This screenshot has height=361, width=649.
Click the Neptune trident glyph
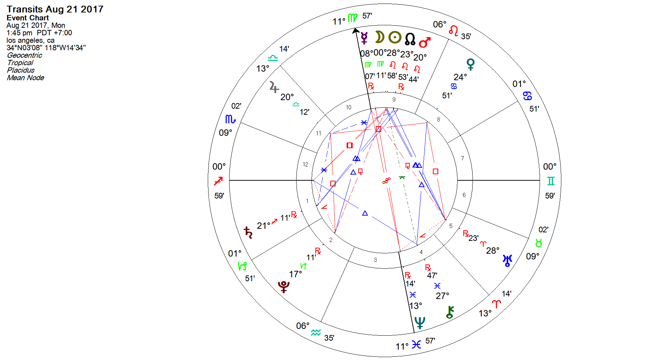pyautogui.click(x=420, y=323)
